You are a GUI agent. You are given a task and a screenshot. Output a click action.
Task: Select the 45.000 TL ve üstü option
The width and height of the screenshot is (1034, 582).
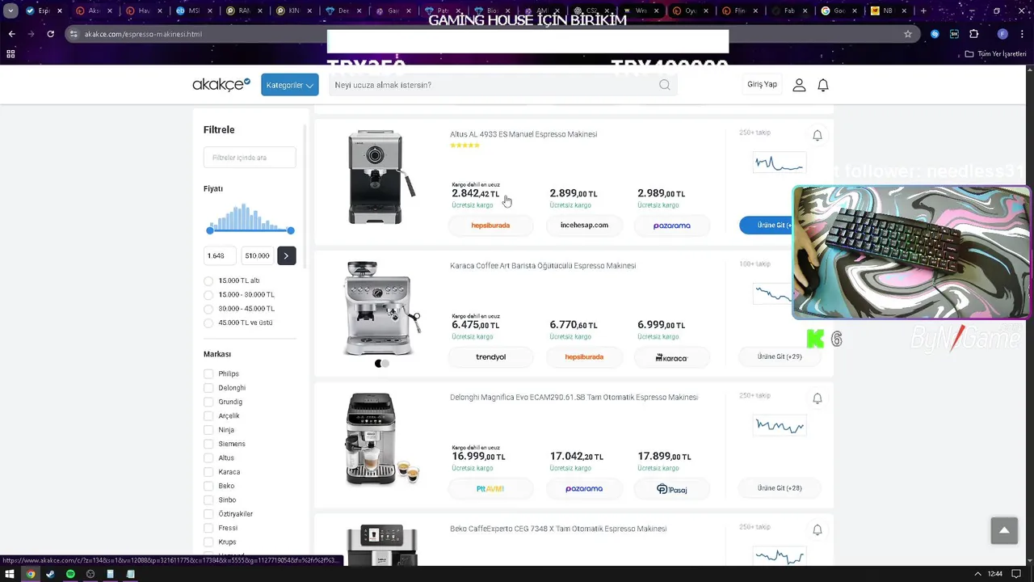pyautogui.click(x=208, y=323)
